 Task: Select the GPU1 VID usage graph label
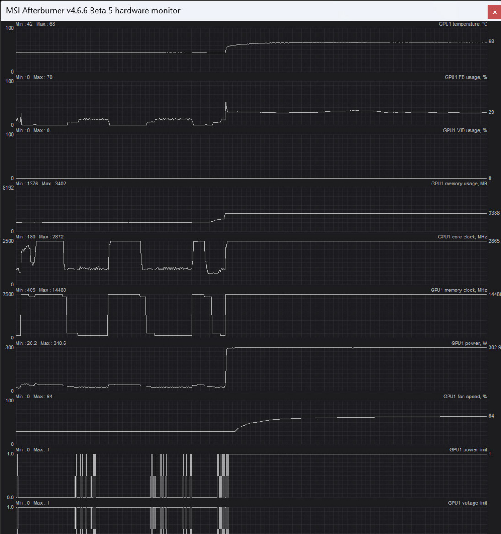pos(465,131)
